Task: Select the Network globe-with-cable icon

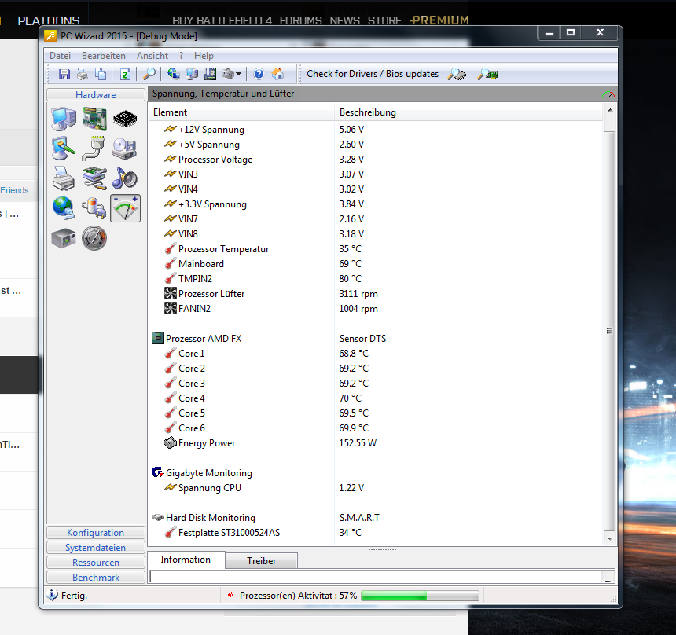Action: 64,207
